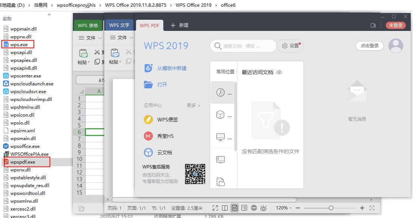Image resolution: width=413 pixels, height=218 pixels.
Task: Toggle page layout view button
Action: point(235,208)
